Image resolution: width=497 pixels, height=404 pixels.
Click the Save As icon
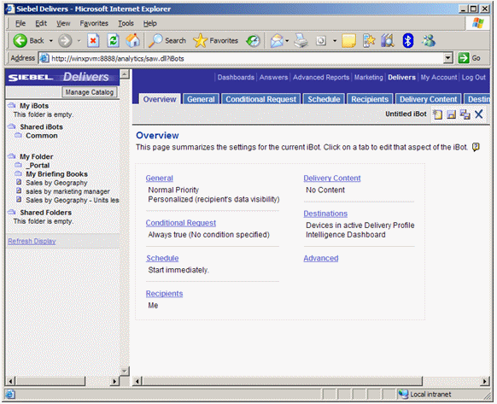click(x=465, y=114)
